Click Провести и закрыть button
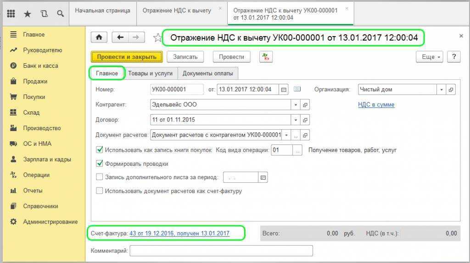The image size is (470, 263). tap(127, 57)
